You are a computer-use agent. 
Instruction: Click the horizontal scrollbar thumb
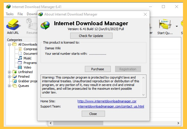pos(78,123)
